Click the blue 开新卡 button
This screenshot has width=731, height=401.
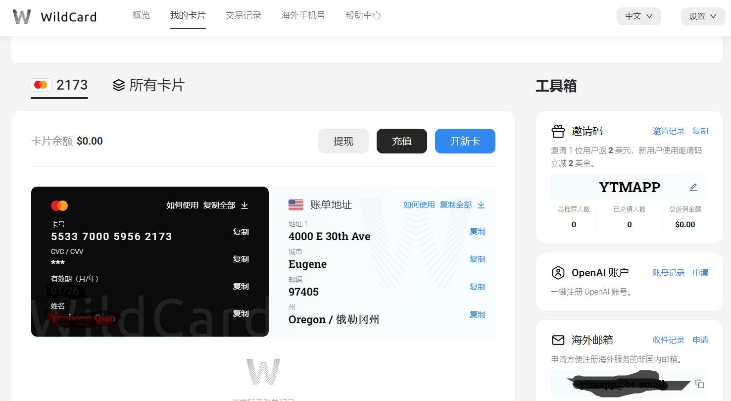[465, 141]
